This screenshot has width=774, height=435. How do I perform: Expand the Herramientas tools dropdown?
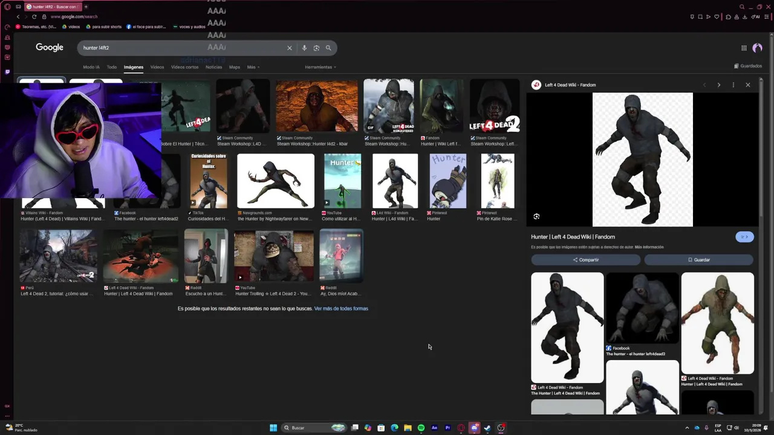(x=320, y=67)
